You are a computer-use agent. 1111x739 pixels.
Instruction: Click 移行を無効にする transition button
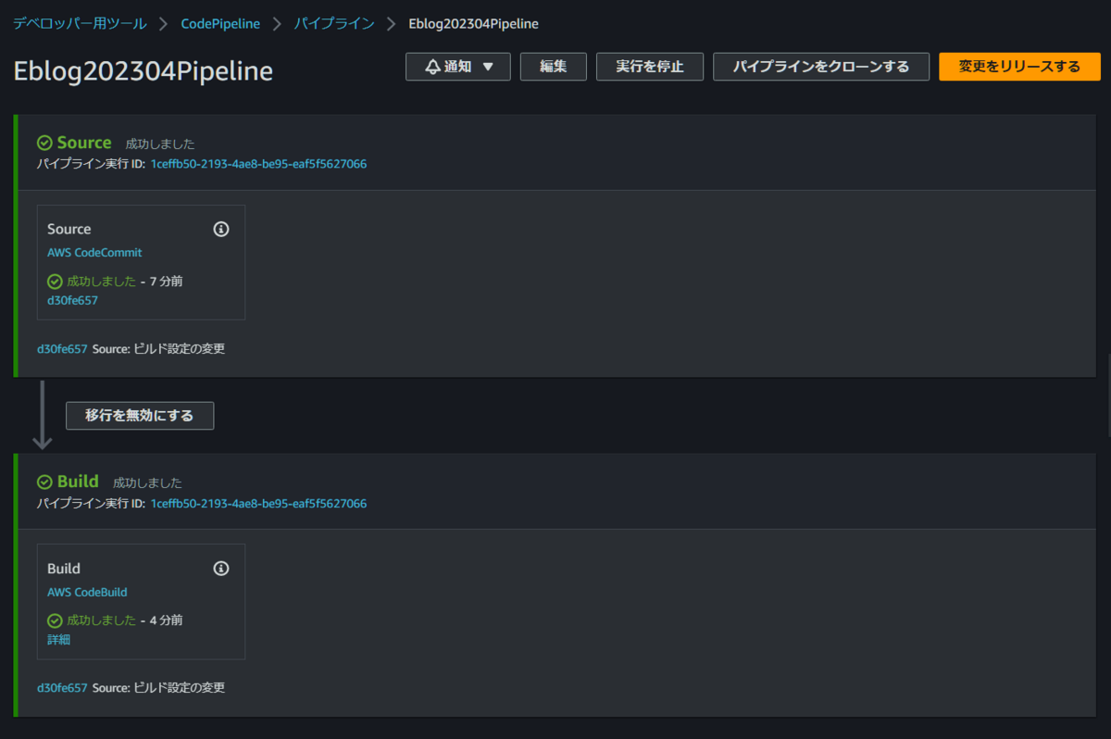point(140,416)
